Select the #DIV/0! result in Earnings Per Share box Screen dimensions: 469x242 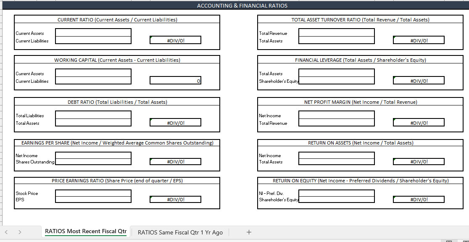[x=175, y=161]
